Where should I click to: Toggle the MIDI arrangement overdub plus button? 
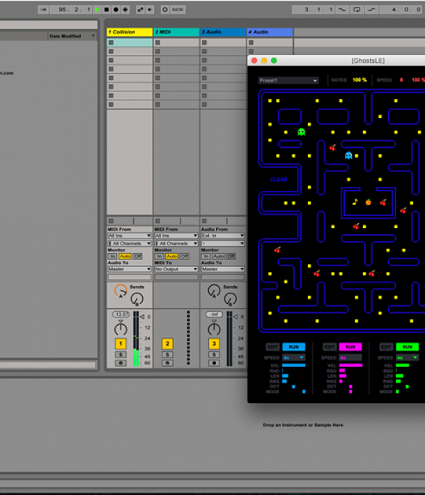[125, 10]
